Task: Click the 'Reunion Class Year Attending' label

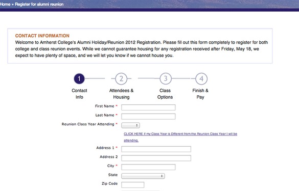Action: coord(88,124)
